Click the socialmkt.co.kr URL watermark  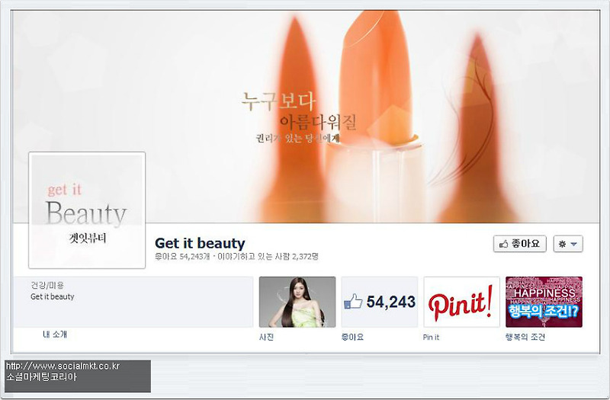[x=63, y=366]
